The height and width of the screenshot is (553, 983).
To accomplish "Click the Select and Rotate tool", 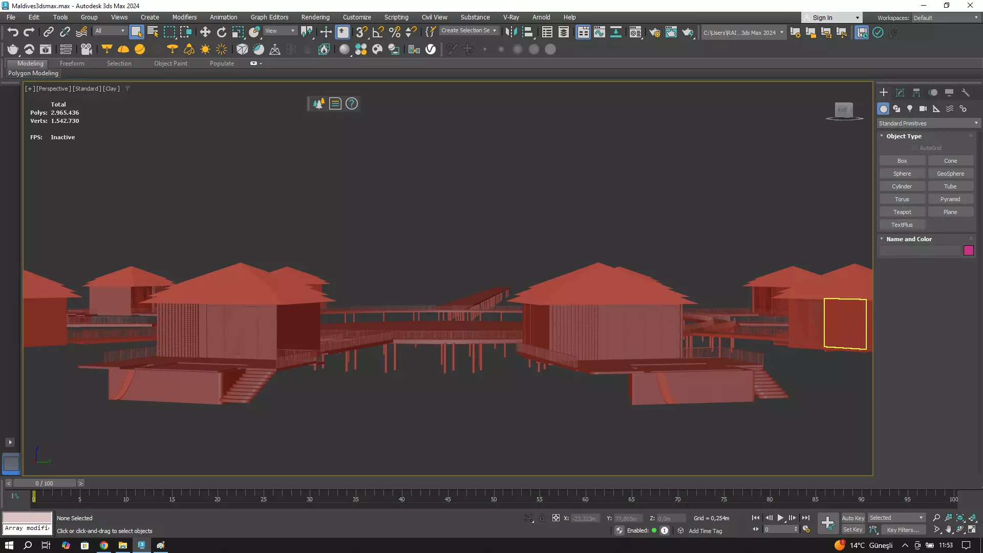I will [221, 32].
